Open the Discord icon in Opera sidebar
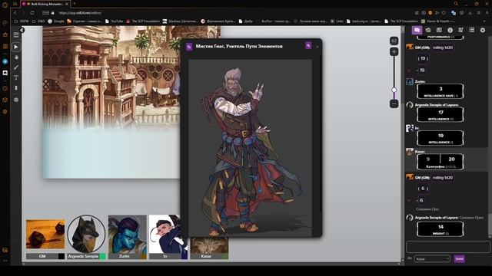The width and height of the screenshot is (492, 276). point(5,73)
